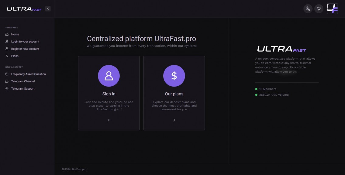345x175 pixels.
Task: Click the Sign in card title
Action: (x=109, y=94)
